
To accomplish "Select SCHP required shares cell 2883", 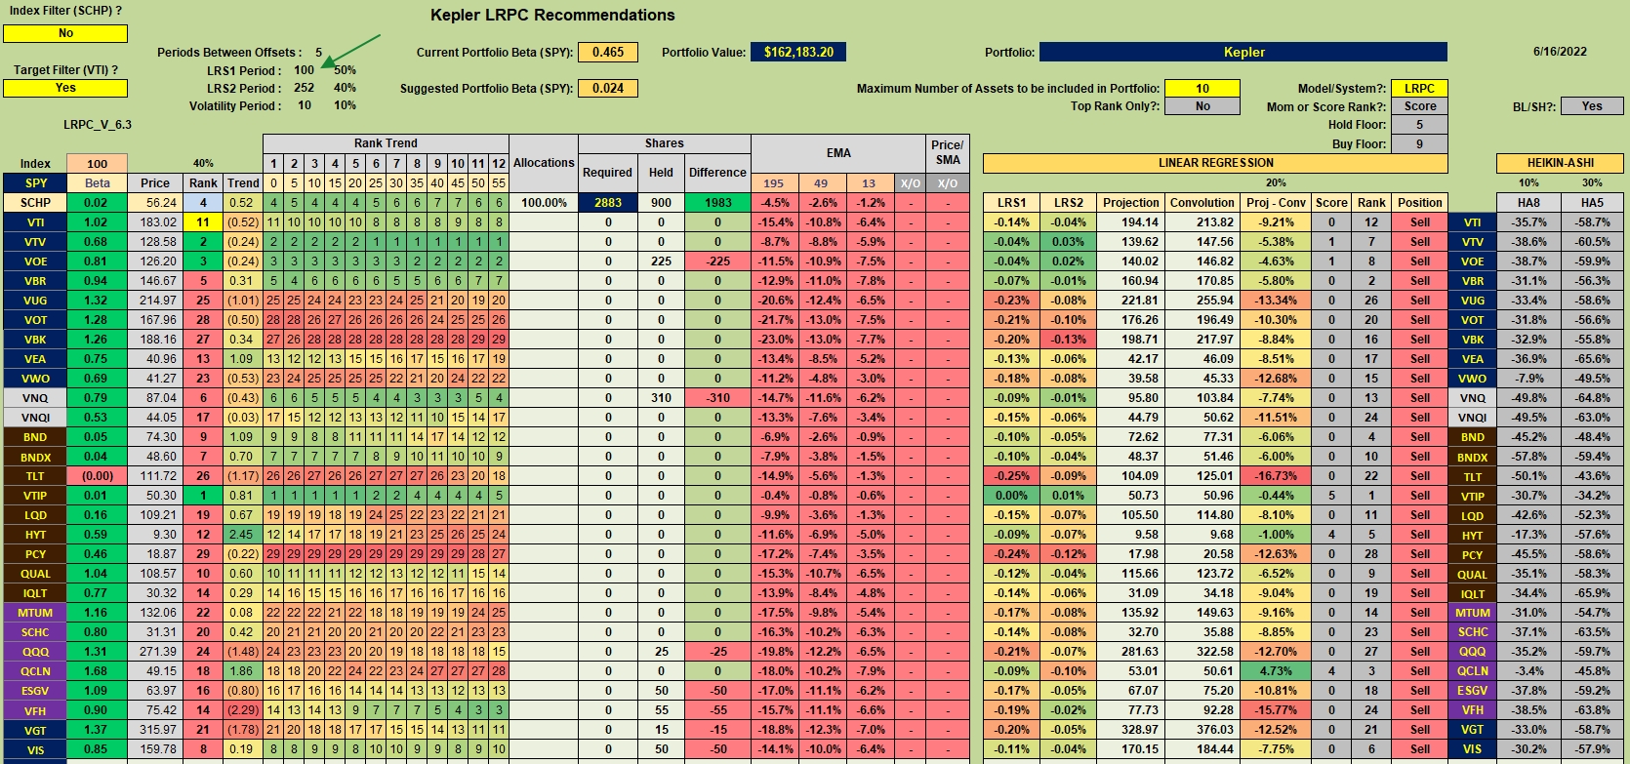I will (607, 202).
